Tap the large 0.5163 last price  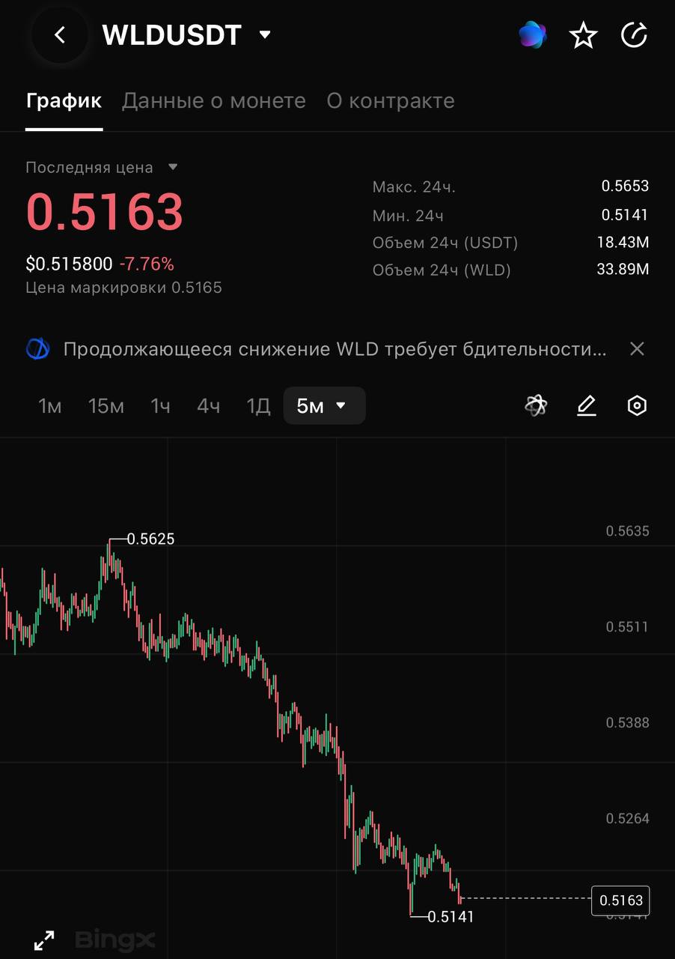click(105, 211)
